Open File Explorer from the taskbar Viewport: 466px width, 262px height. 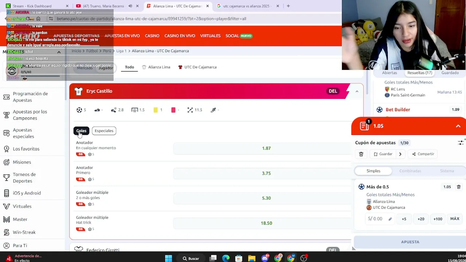tap(252, 258)
